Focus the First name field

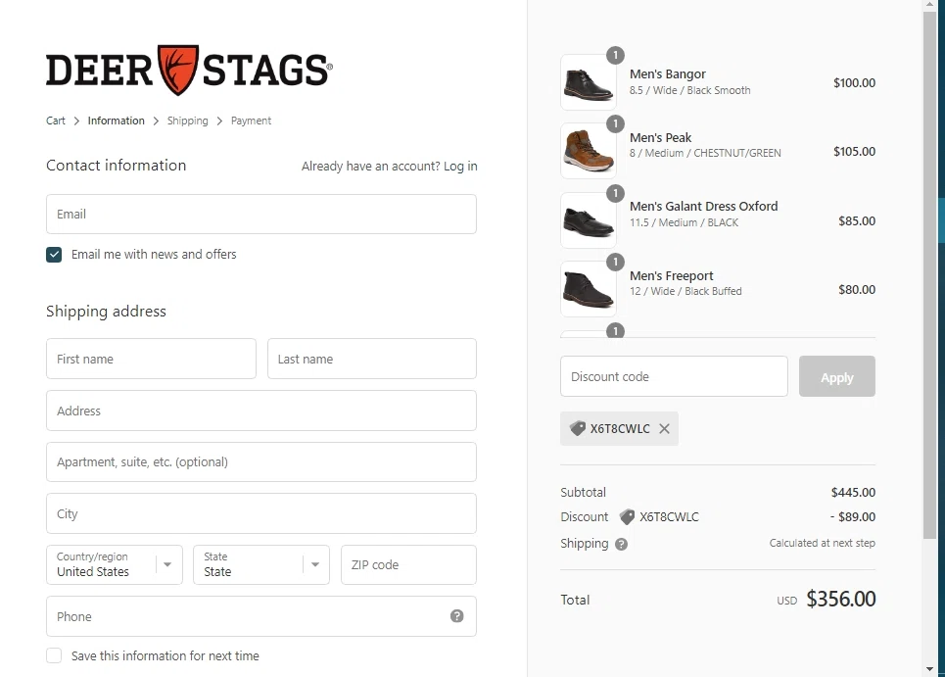[151, 359]
